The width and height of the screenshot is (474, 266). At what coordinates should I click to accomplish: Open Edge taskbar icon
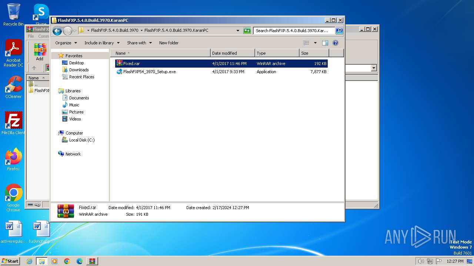tap(80, 261)
